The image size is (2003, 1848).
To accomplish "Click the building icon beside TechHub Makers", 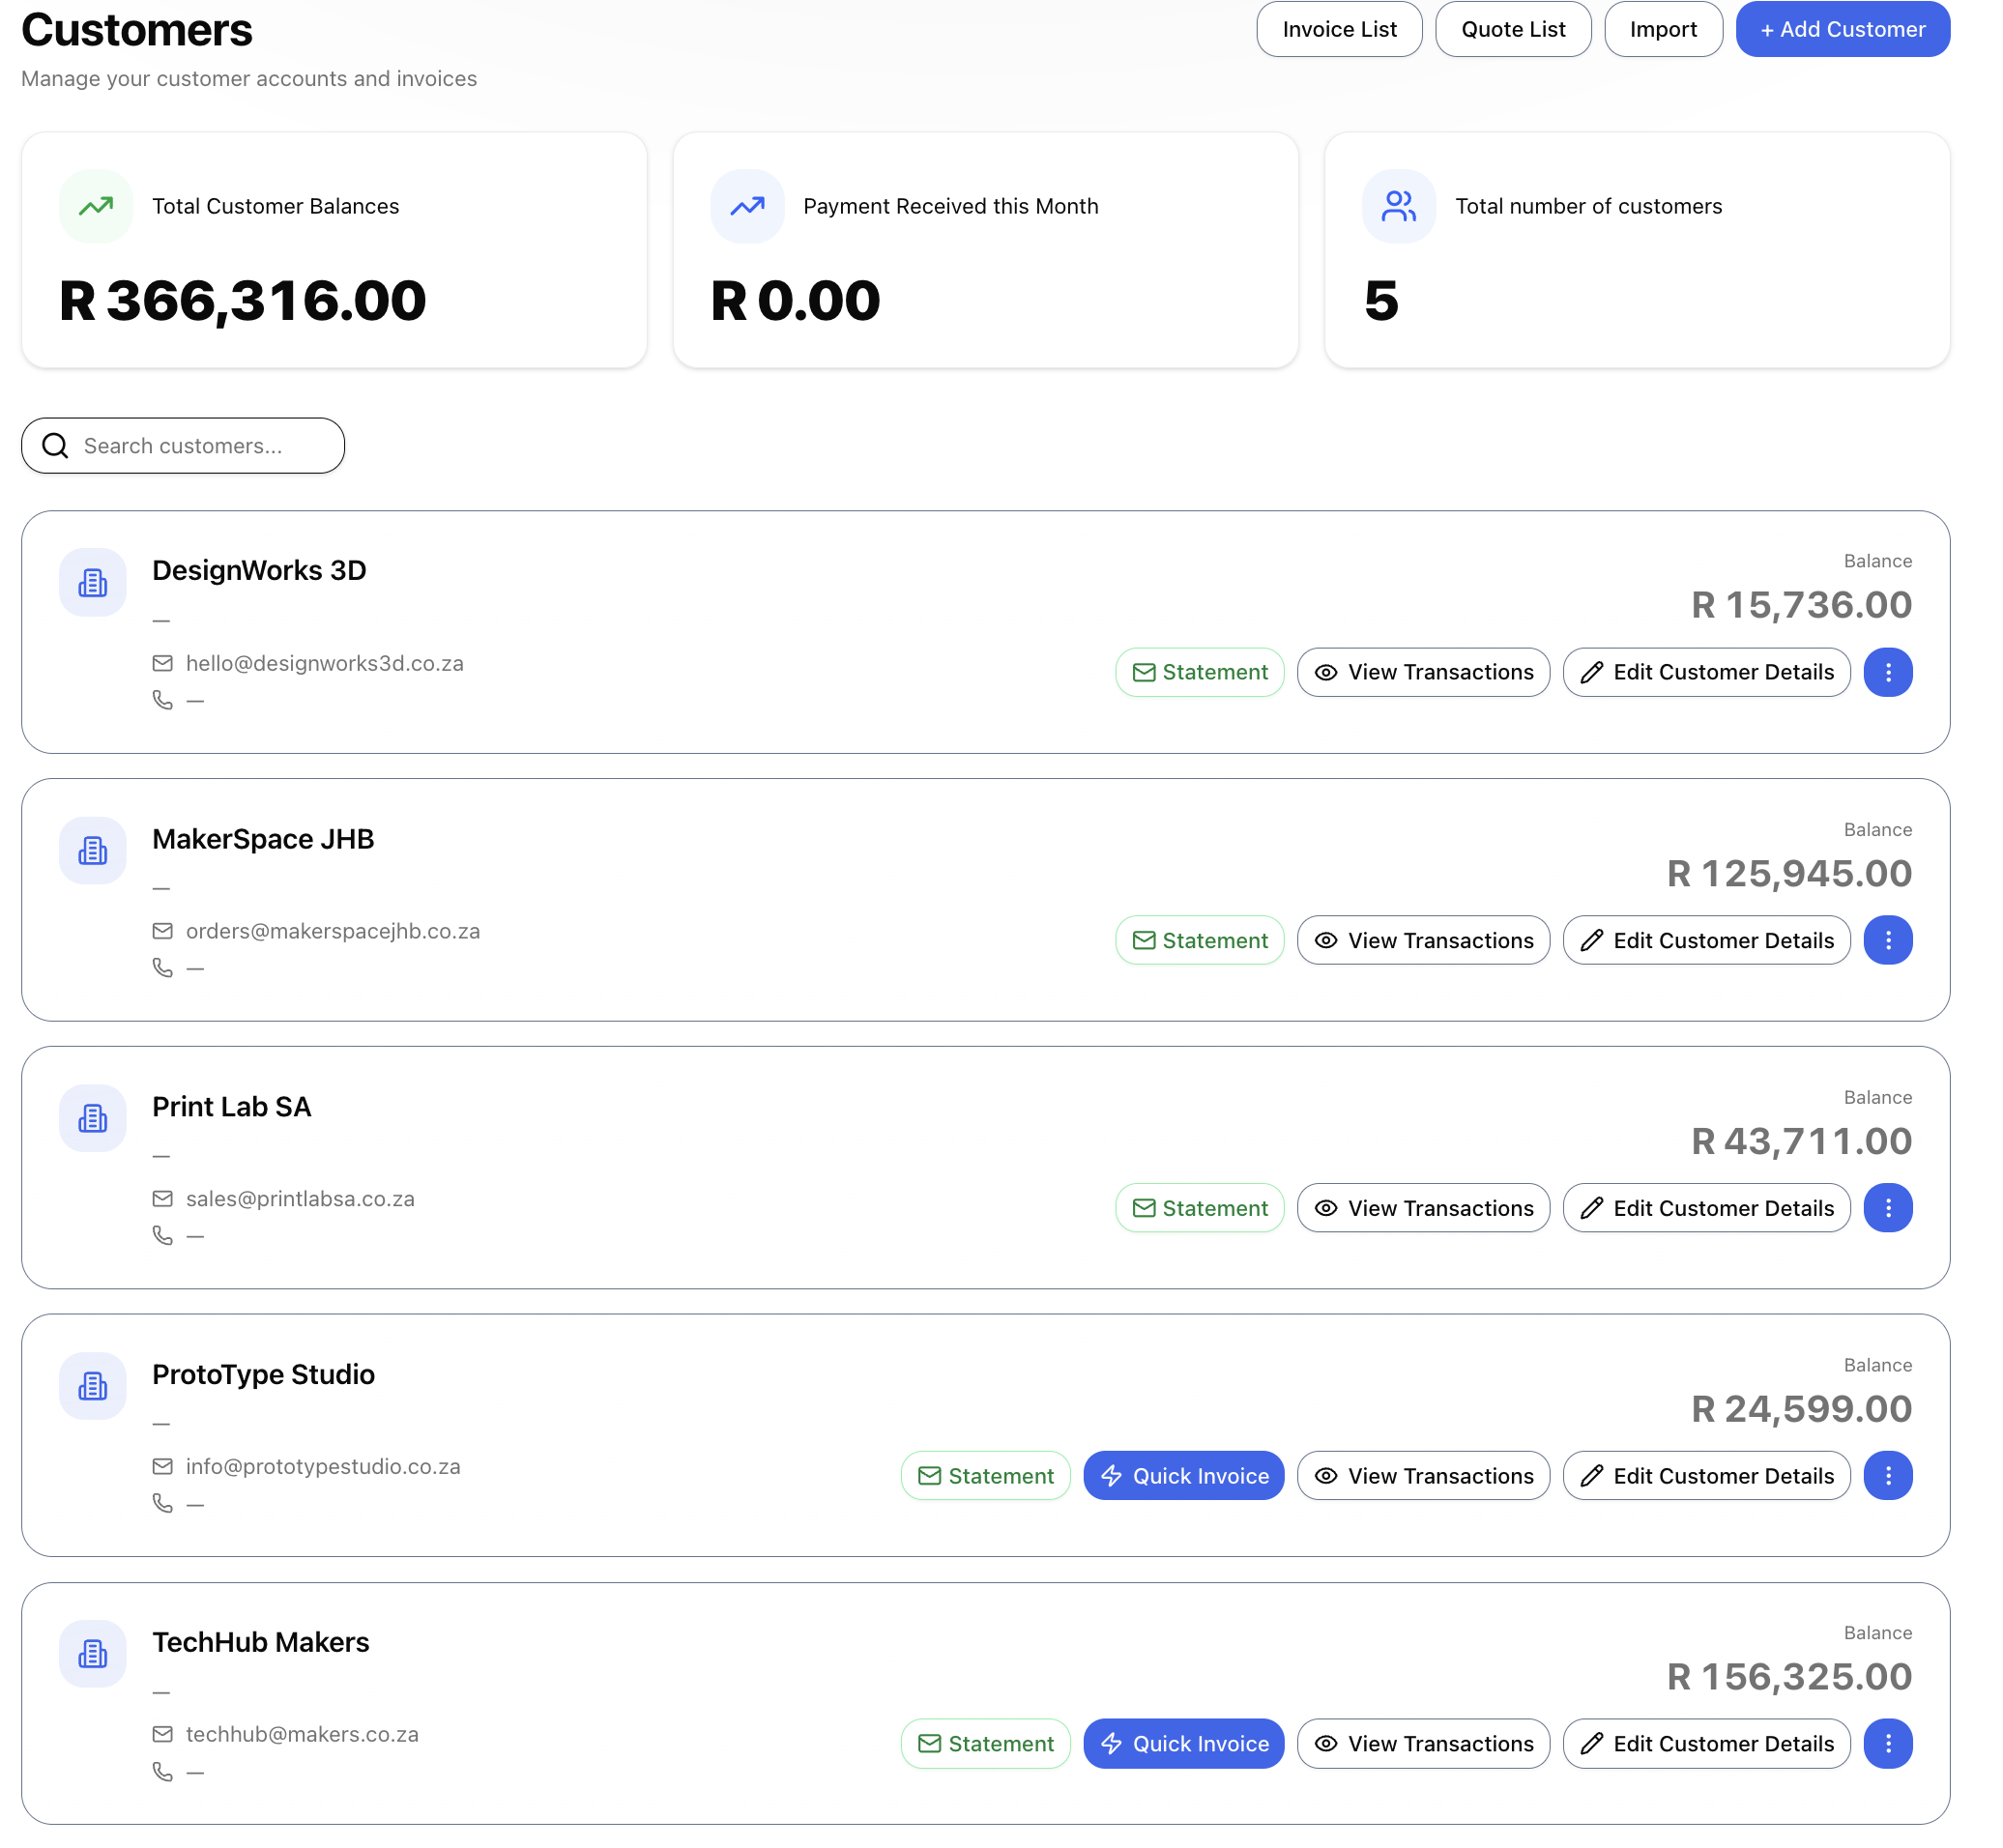I will 93,1654.
